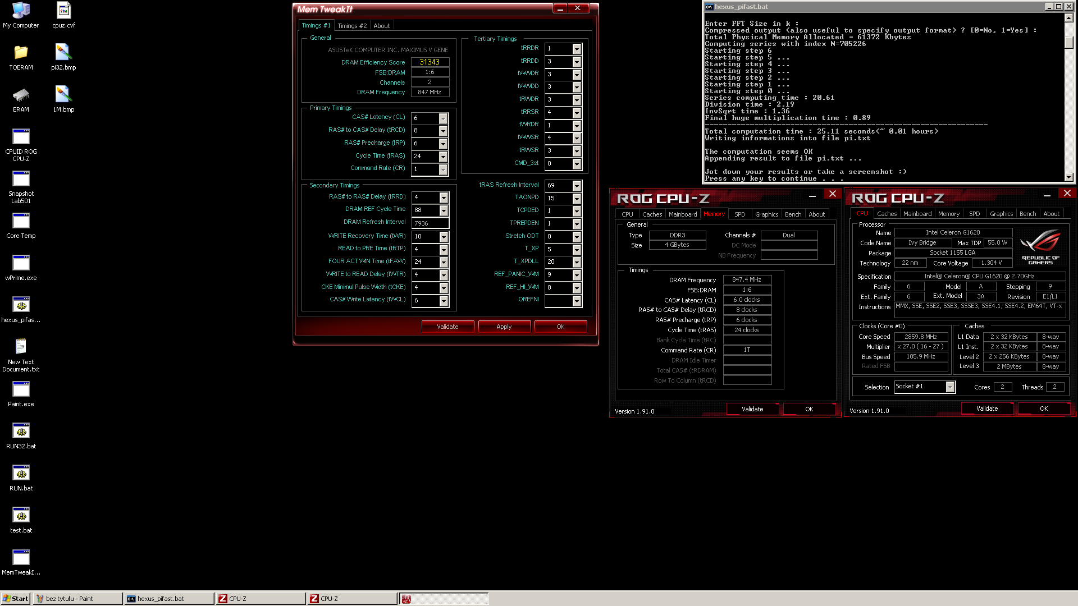1078x606 pixels.
Task: Open Graphics tab in right CPU-Z window
Action: click(x=1002, y=214)
